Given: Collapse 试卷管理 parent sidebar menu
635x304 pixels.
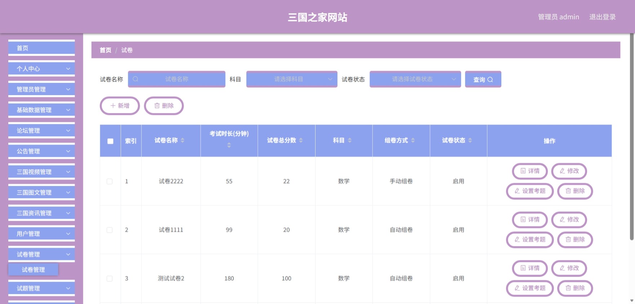Looking at the screenshot, I should click(x=41, y=254).
